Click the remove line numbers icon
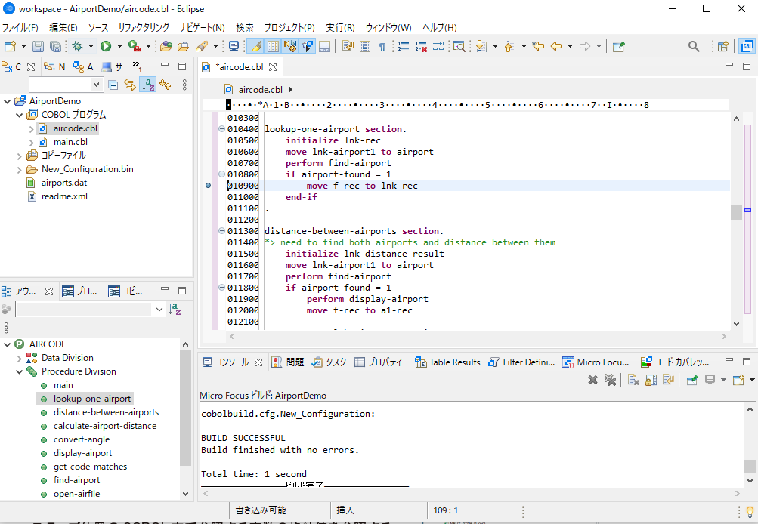 pos(421,46)
